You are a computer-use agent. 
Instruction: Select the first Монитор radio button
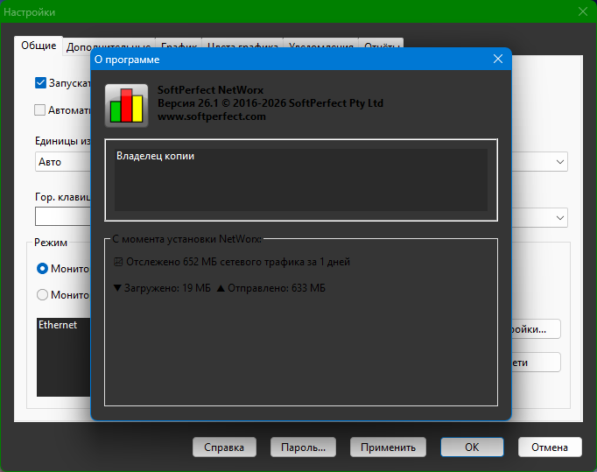point(42,268)
